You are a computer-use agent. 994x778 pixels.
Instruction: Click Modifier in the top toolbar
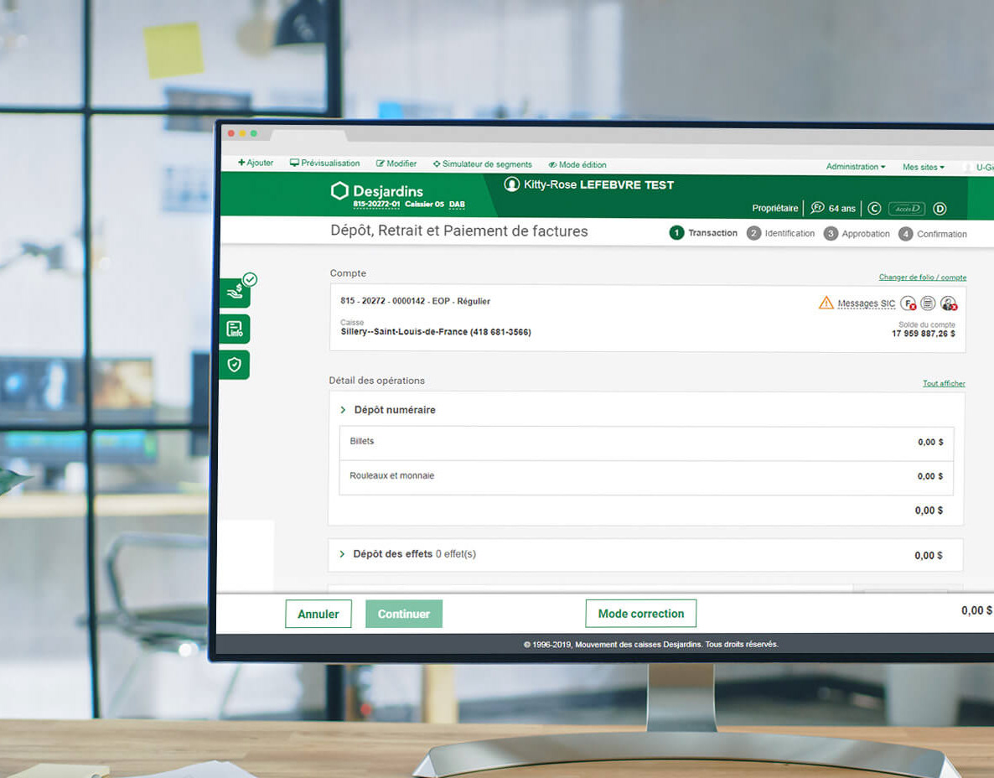pos(396,163)
